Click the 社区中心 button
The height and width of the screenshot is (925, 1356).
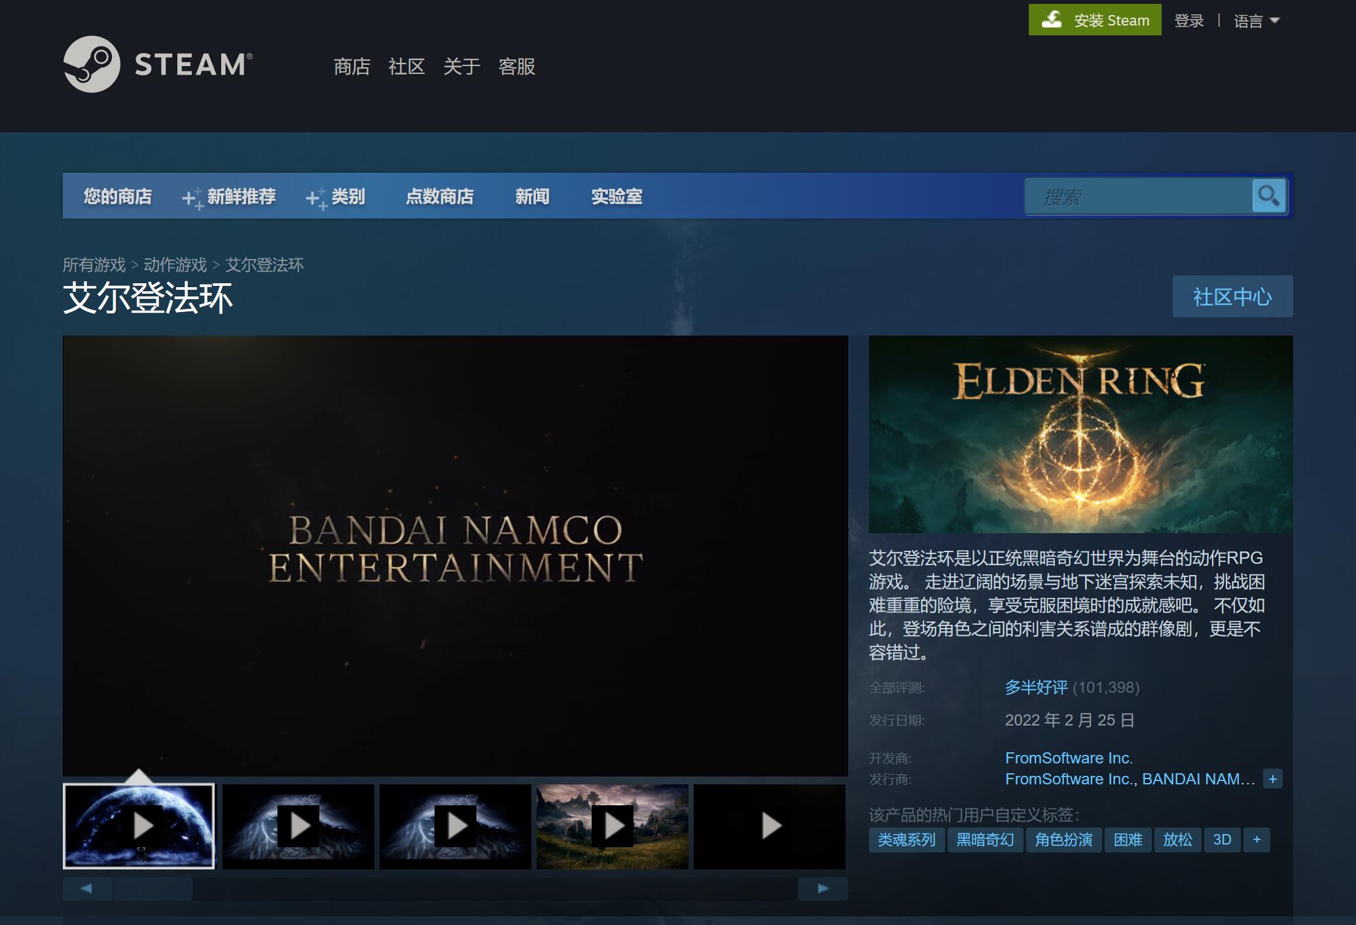(x=1232, y=296)
